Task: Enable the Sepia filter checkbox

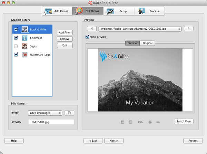Action: coord(16,46)
